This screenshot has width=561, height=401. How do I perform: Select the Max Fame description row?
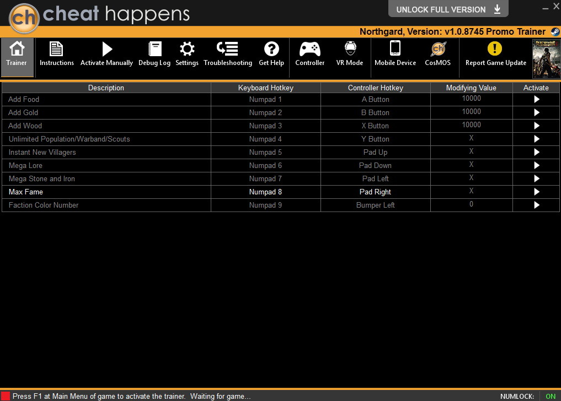click(106, 192)
